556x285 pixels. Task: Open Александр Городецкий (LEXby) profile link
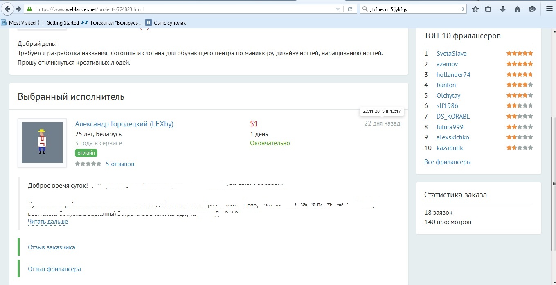coord(124,124)
